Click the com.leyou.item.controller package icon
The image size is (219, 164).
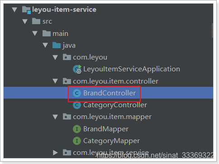[67, 81]
